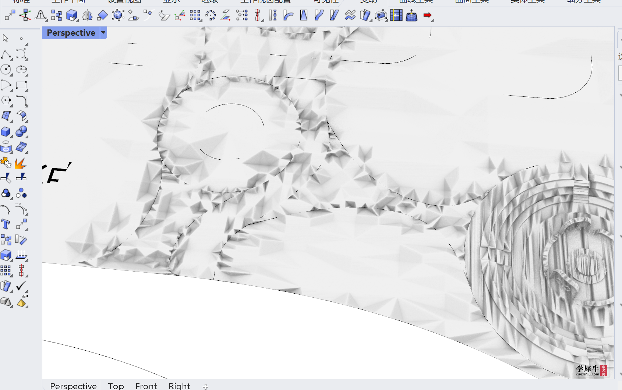Click the red arrow toolbar icon

[427, 15]
